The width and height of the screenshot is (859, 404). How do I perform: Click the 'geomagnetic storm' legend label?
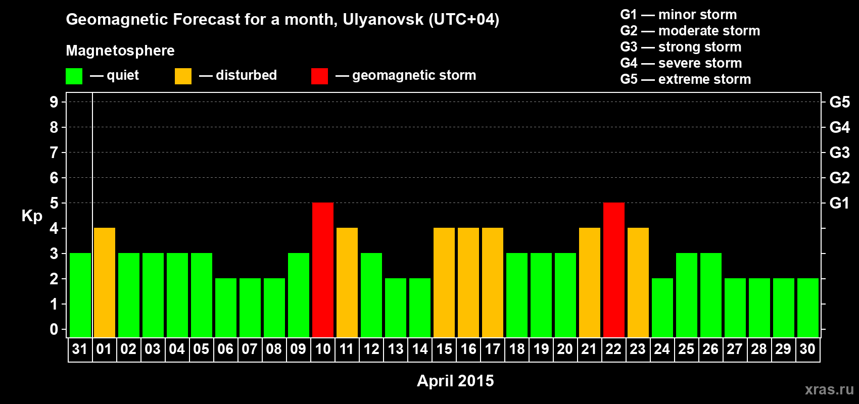414,76
